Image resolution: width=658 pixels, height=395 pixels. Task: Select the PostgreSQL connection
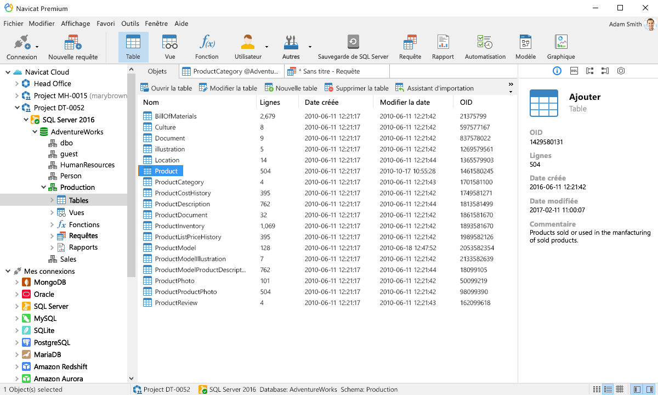(52, 342)
